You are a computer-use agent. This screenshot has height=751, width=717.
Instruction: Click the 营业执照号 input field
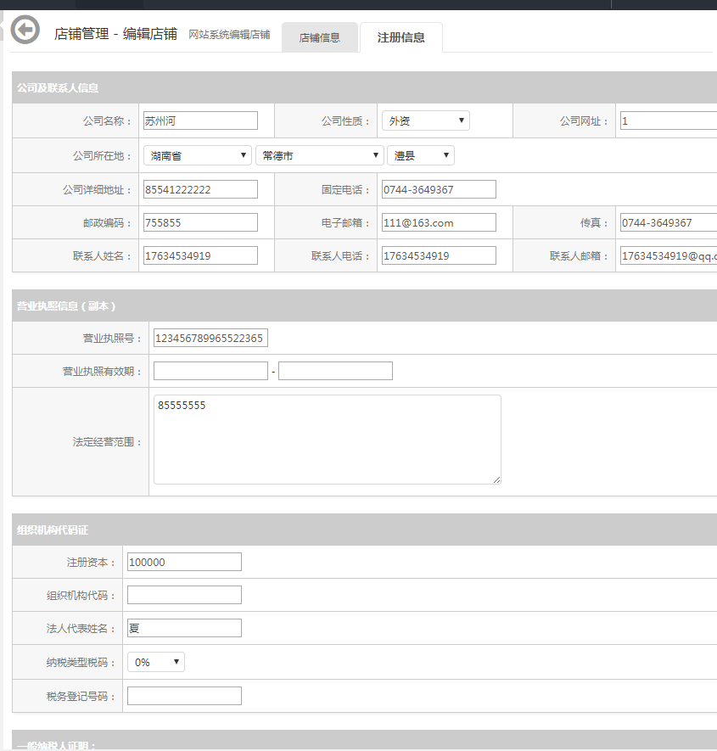tap(210, 339)
